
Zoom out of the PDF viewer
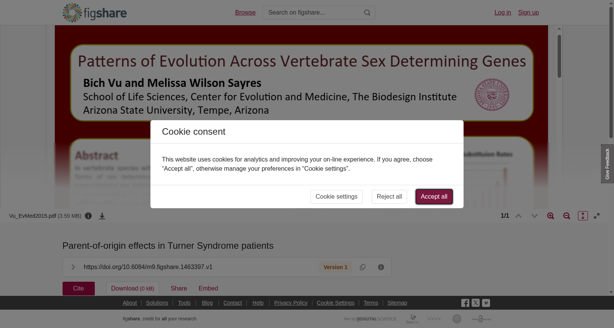pos(567,216)
